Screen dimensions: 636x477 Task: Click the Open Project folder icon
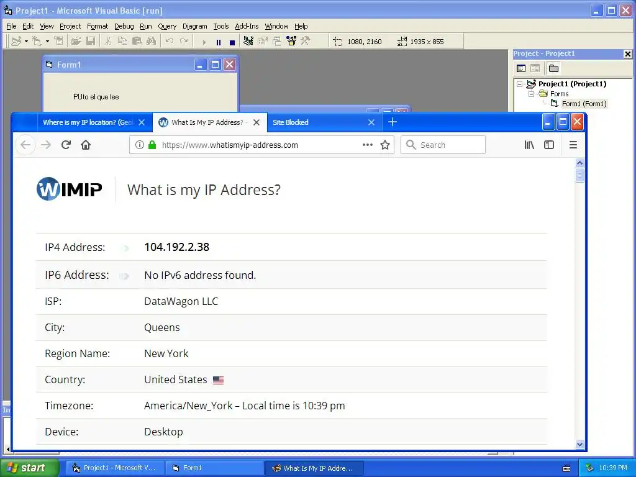(76, 42)
